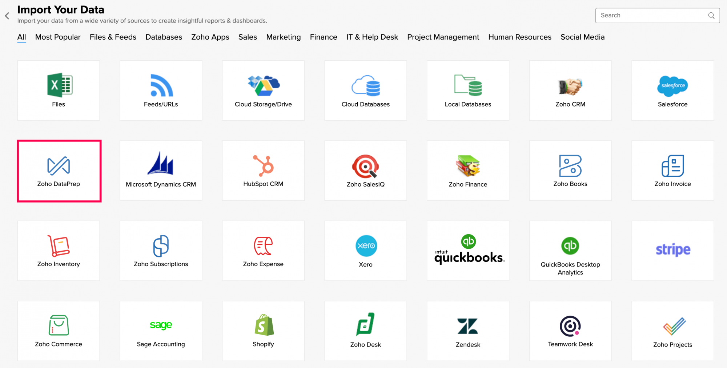The width and height of the screenshot is (727, 368).
Task: Open the Zoho SalesIQ target icon
Action: [x=366, y=166]
